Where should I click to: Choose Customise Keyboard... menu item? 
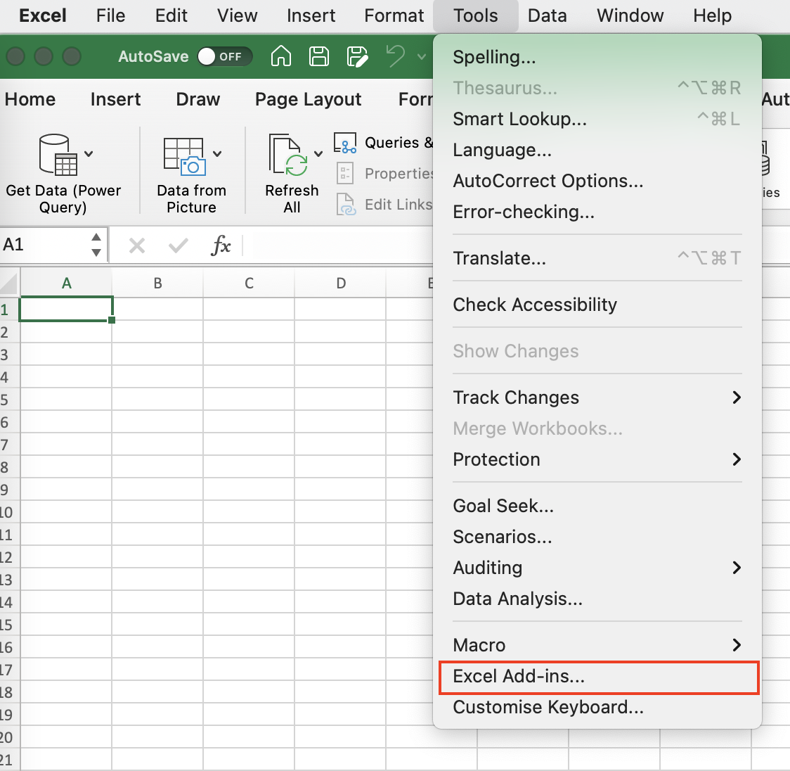pos(597,707)
